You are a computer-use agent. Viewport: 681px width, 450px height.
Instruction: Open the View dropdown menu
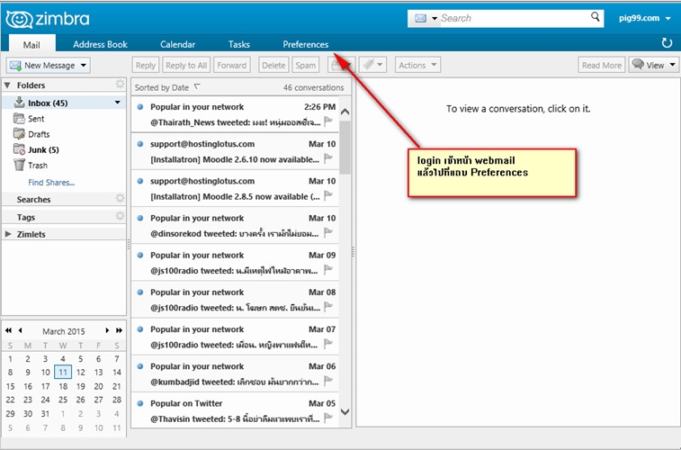654,65
